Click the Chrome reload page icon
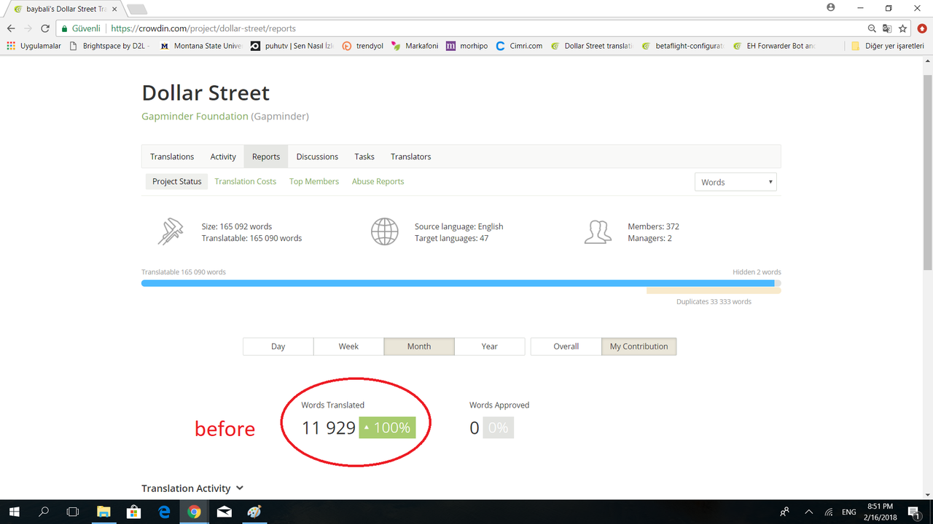Viewport: 933px width, 524px height. pos(45,28)
